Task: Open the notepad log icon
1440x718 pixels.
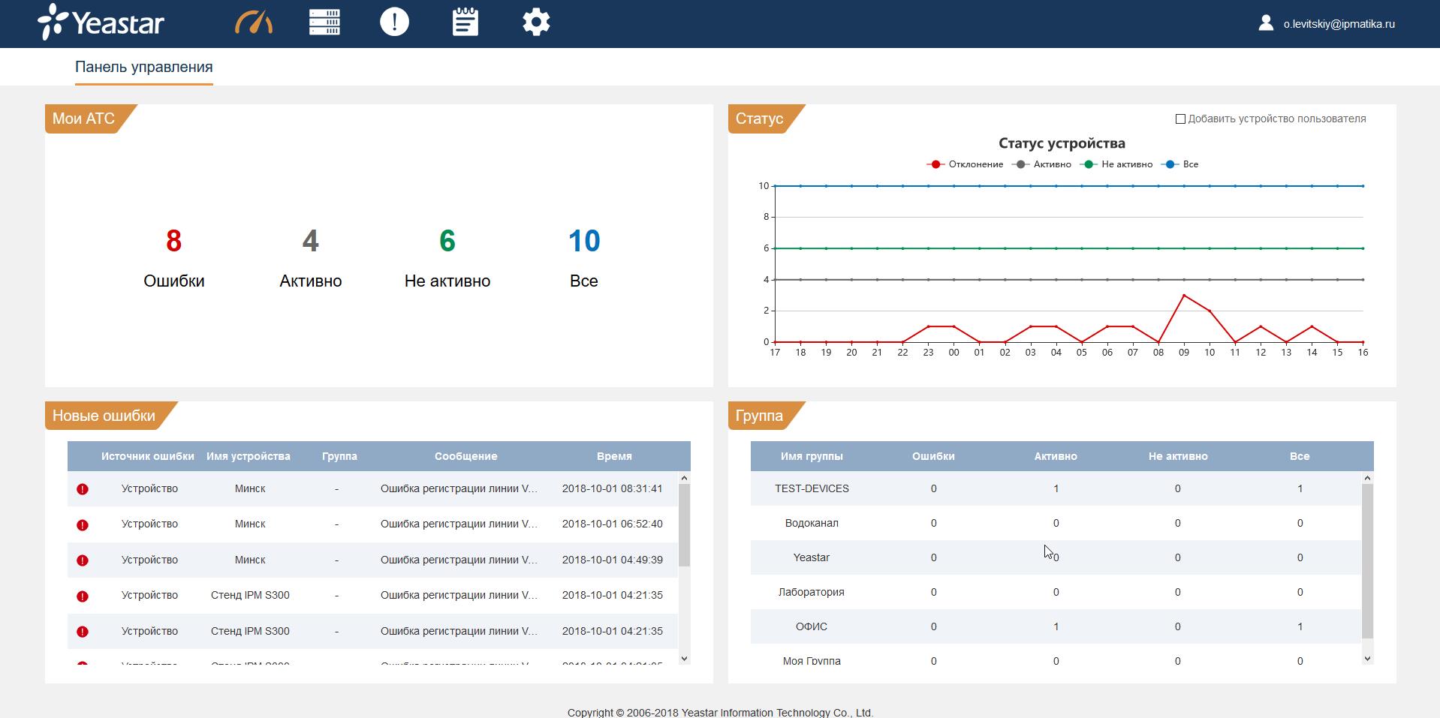Action: (x=465, y=23)
